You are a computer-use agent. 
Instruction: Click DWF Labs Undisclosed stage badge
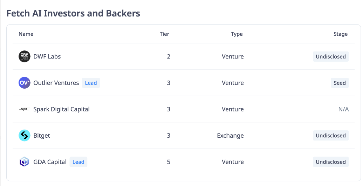tap(331, 56)
